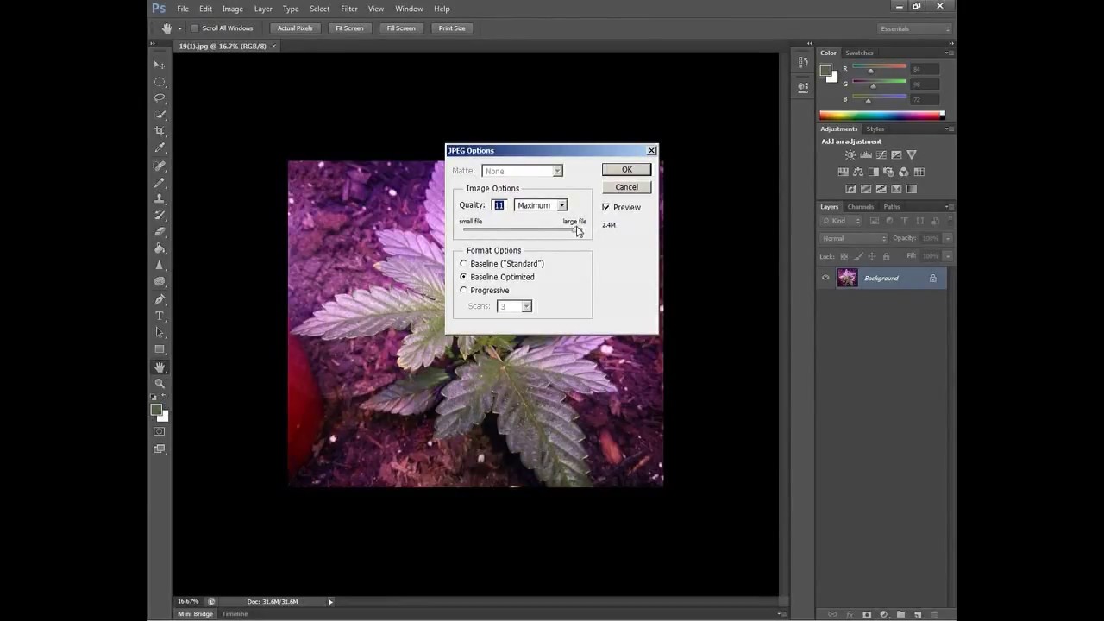This screenshot has width=1104, height=621.
Task: Select the Horizontal Type tool
Action: (x=160, y=316)
